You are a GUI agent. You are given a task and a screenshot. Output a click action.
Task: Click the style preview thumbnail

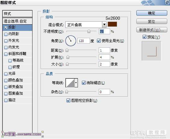(151, 51)
